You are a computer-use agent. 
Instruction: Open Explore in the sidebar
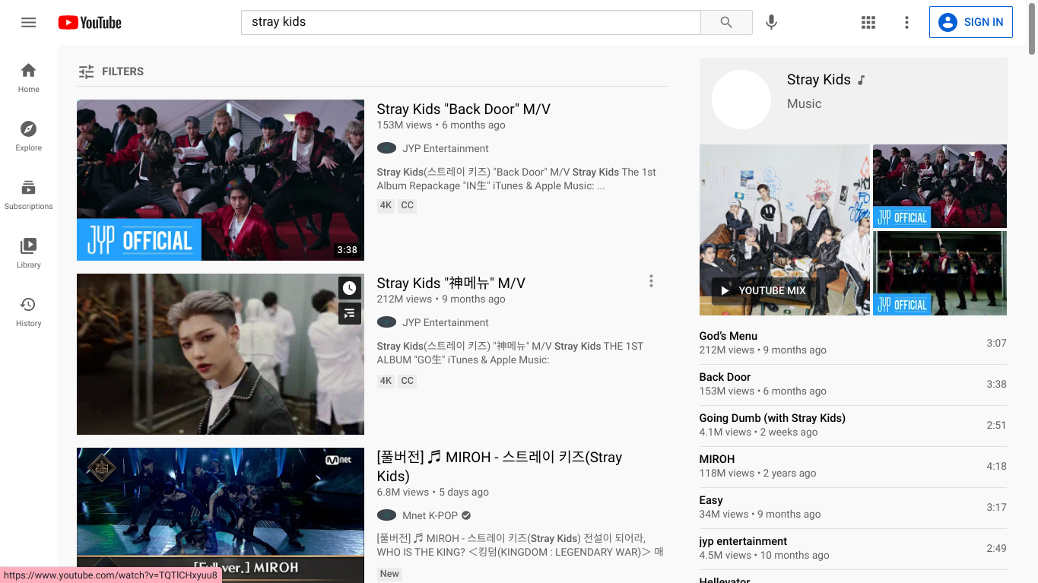tap(29, 136)
